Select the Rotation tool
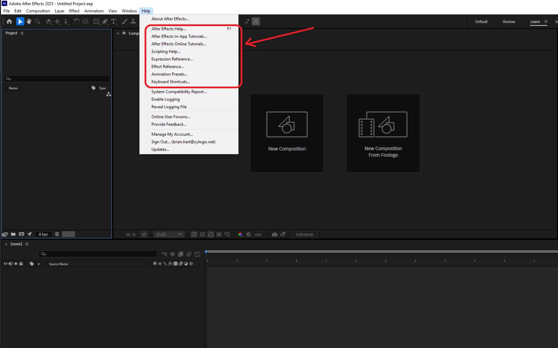Screen dimensions: 558x348 (x=76, y=21)
